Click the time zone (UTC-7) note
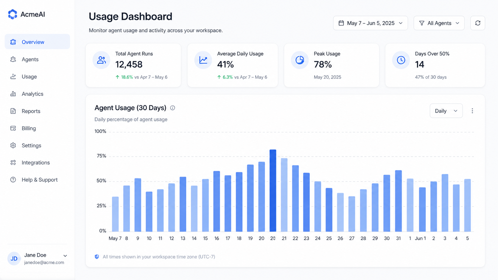 (x=159, y=256)
